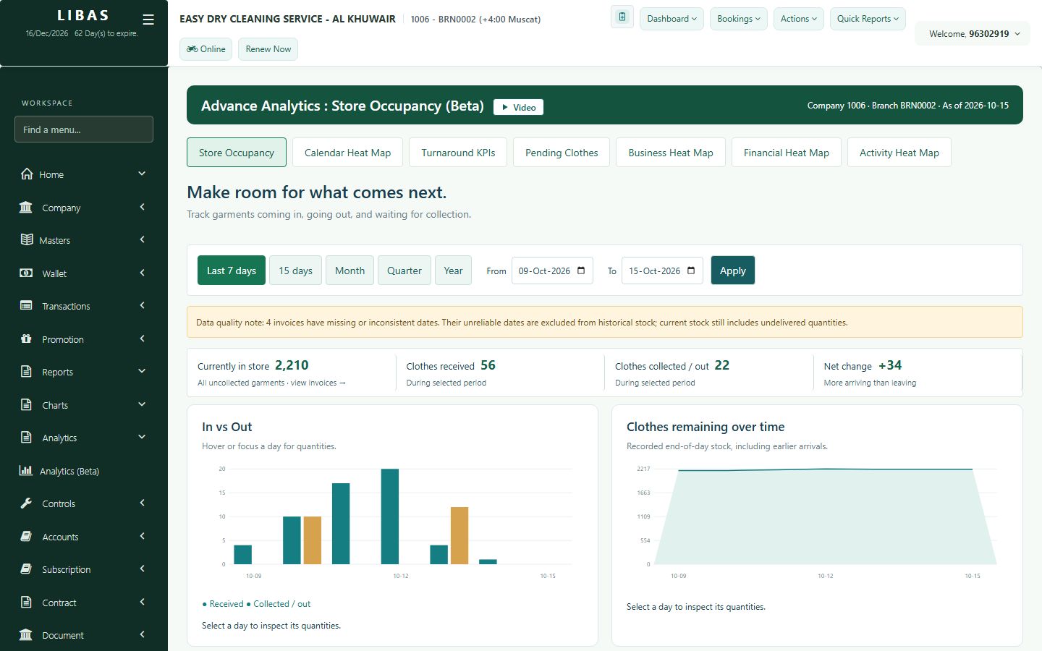This screenshot has height=651, width=1042.
Task: Click the Promotion gift icon in sidebar
Action: click(x=26, y=339)
